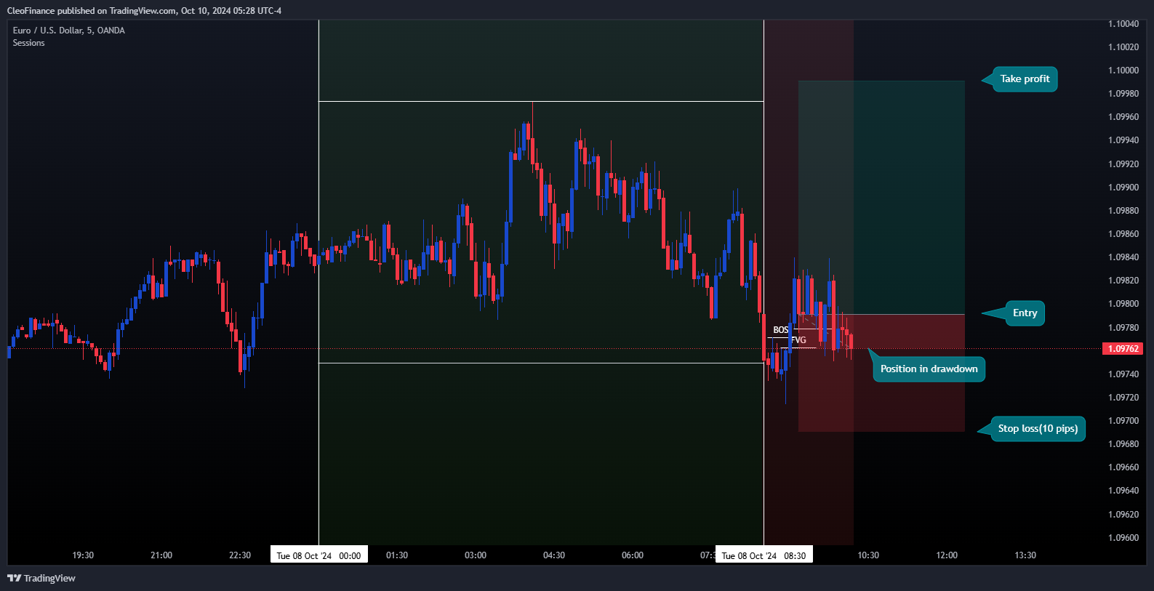Click the 1.09660 price axis label
This screenshot has height=591, width=1154.
[x=1123, y=467]
